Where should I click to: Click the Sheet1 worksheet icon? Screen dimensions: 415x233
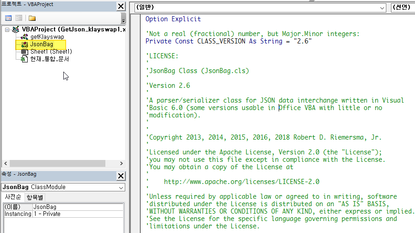[24, 52]
